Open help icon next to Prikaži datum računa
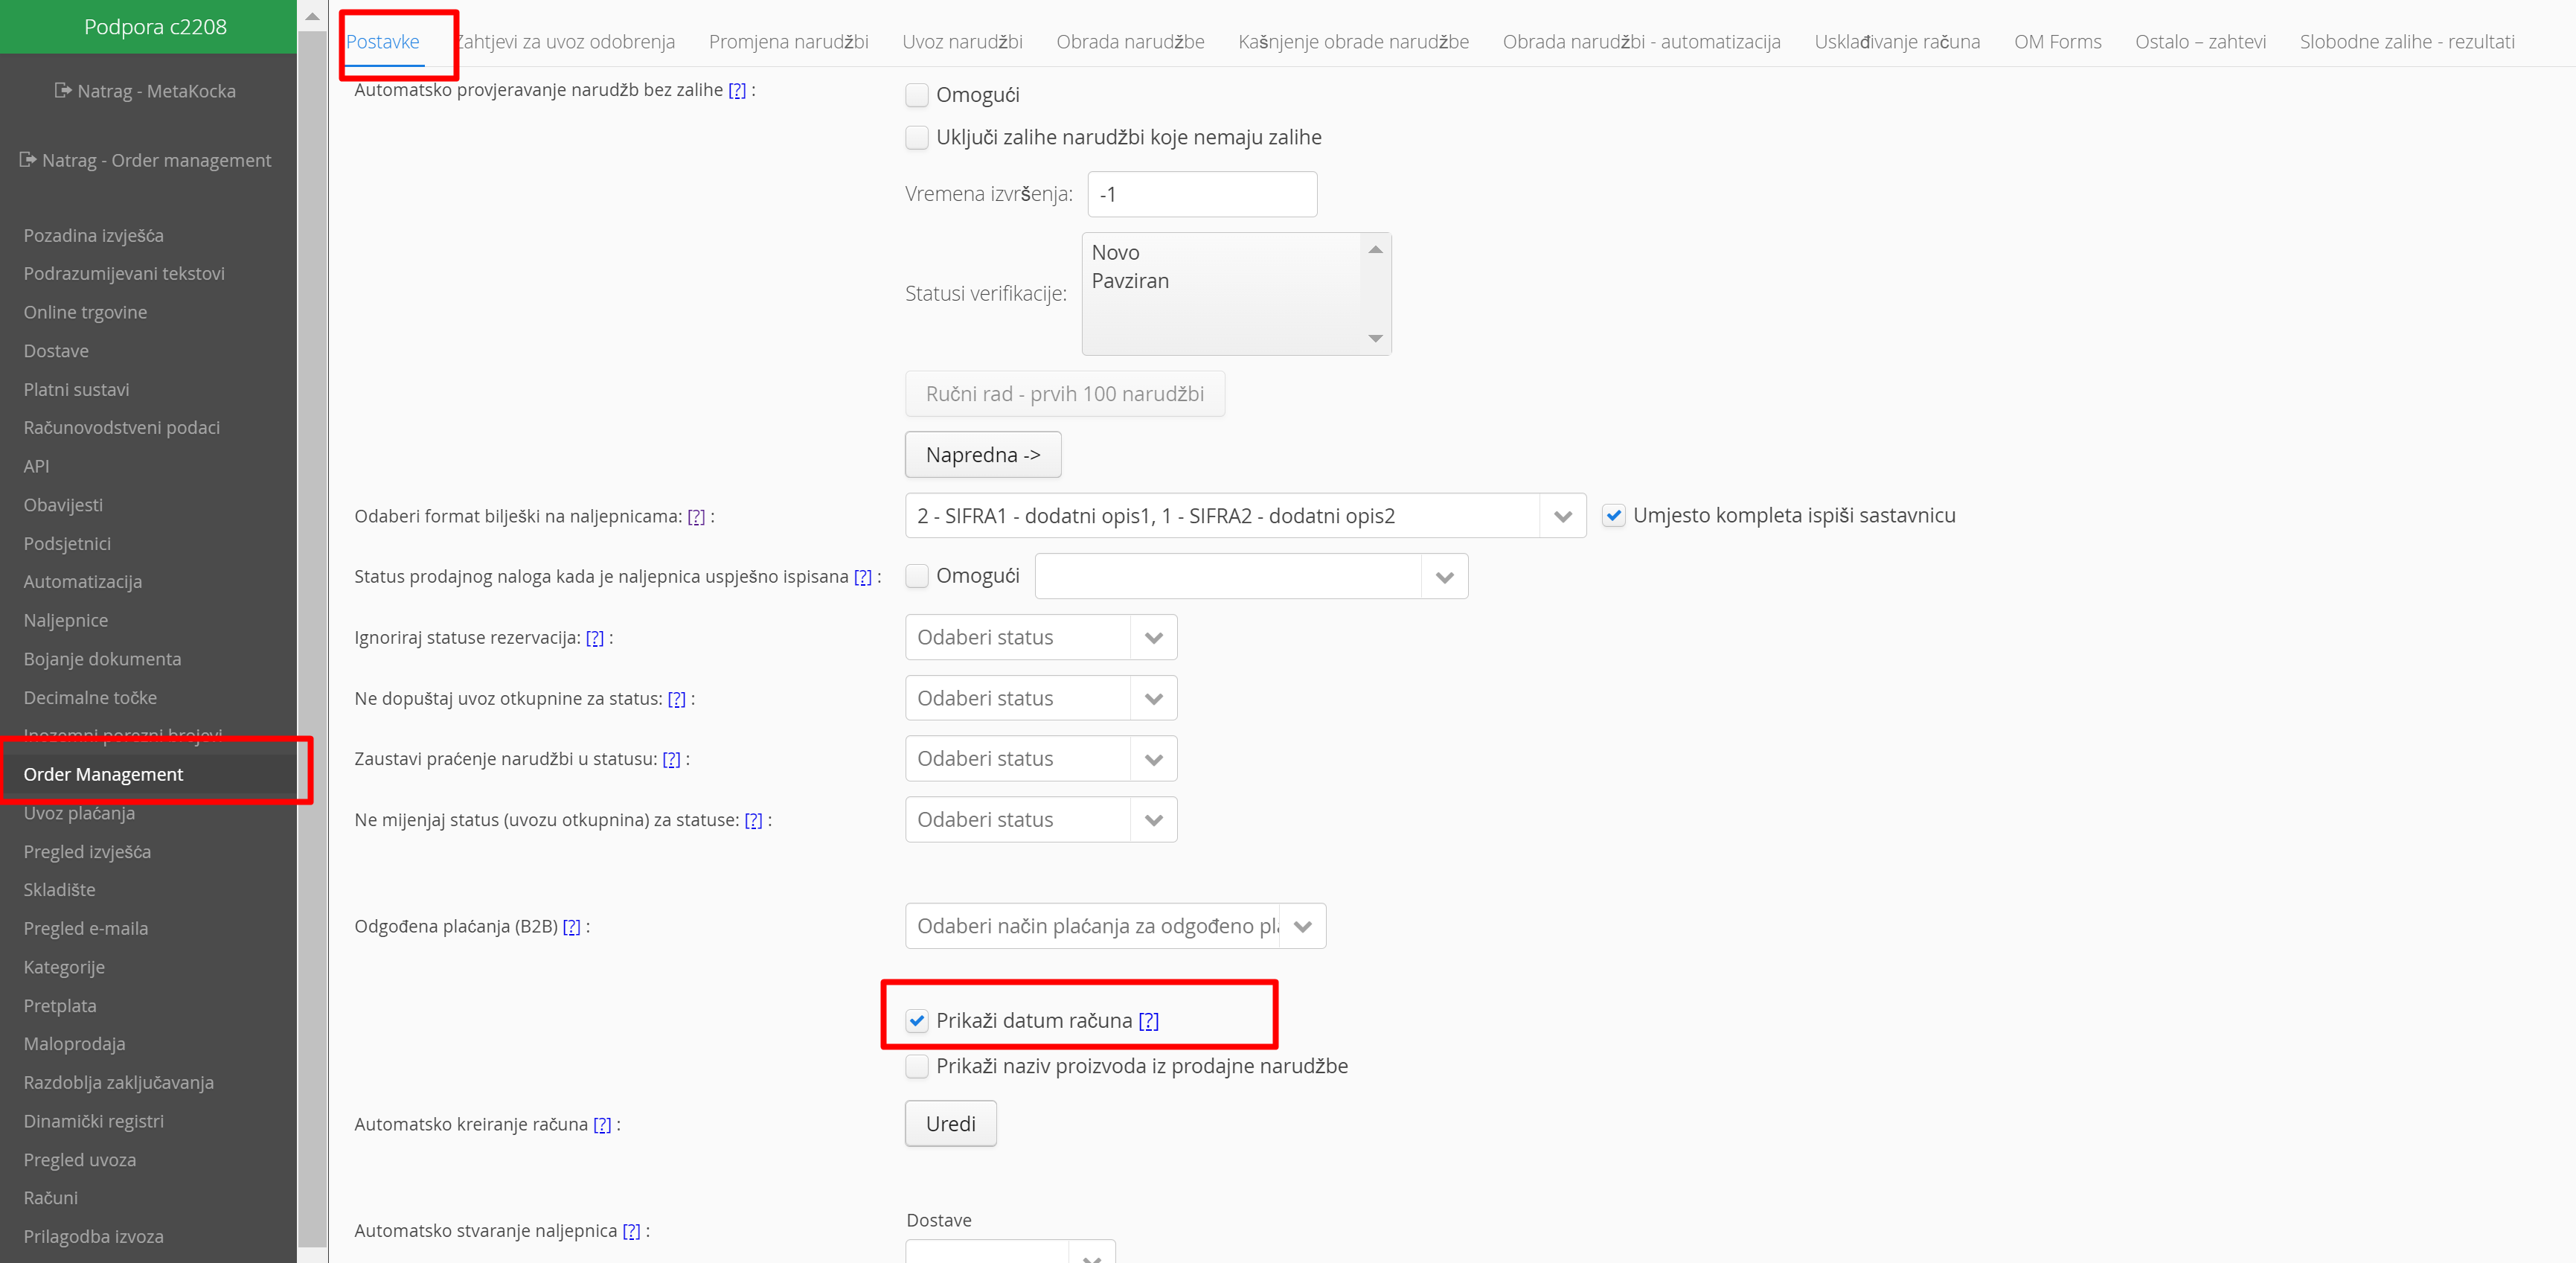 click(x=1148, y=1021)
